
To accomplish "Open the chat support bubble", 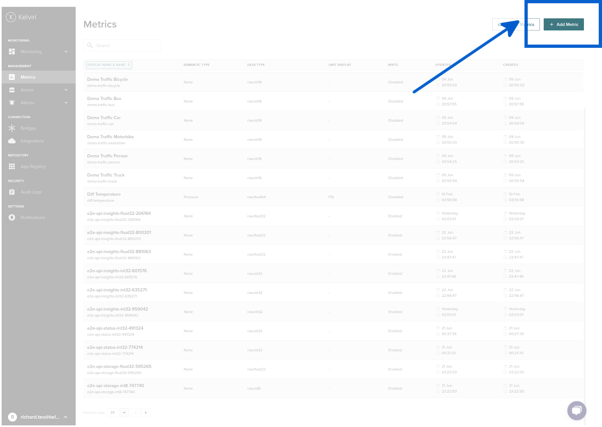I will [x=577, y=411].
